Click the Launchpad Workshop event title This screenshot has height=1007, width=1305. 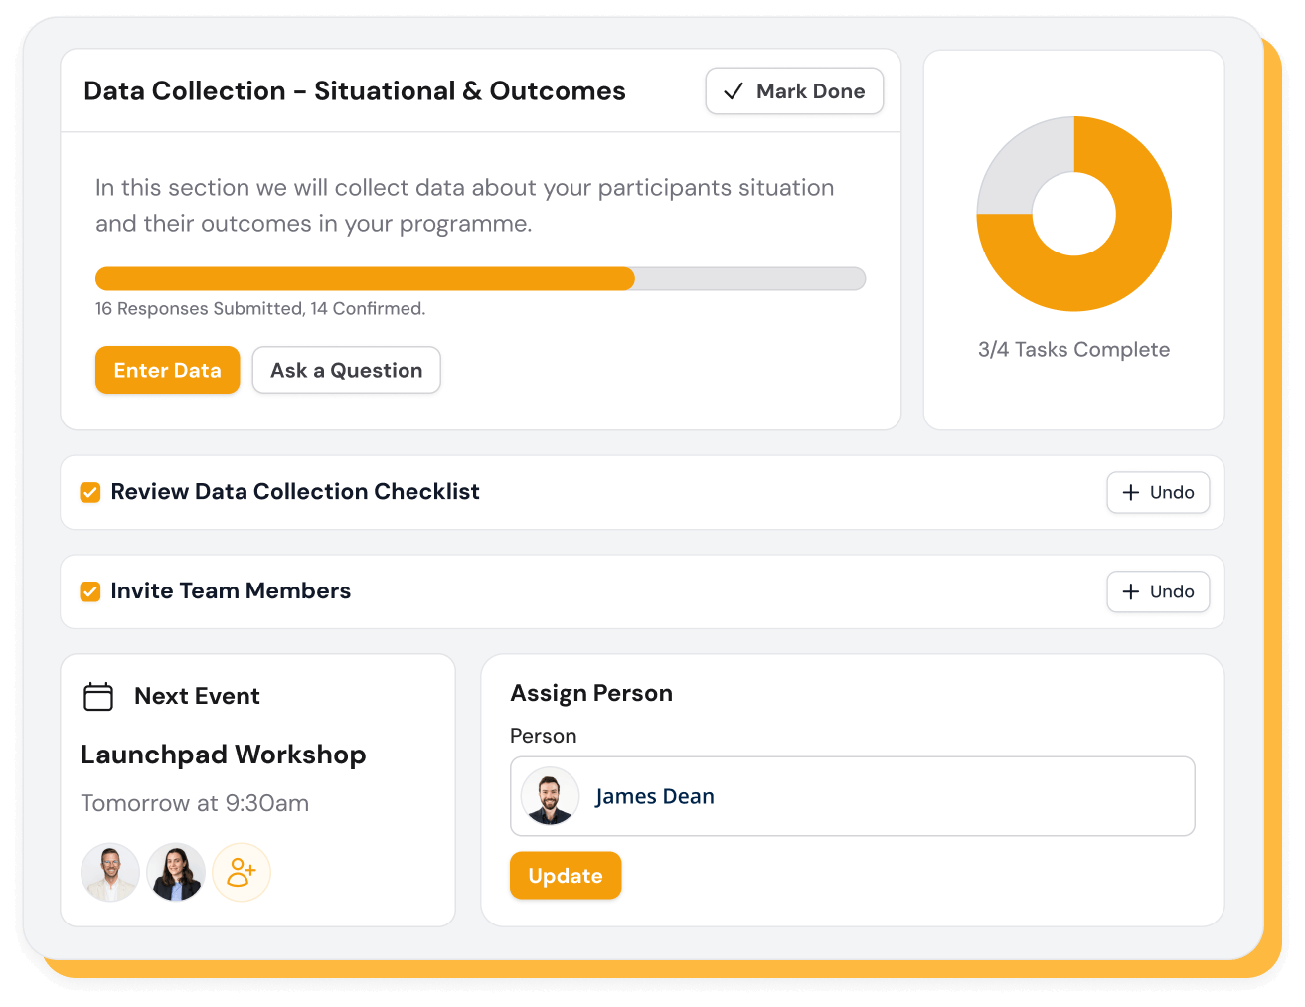223,755
